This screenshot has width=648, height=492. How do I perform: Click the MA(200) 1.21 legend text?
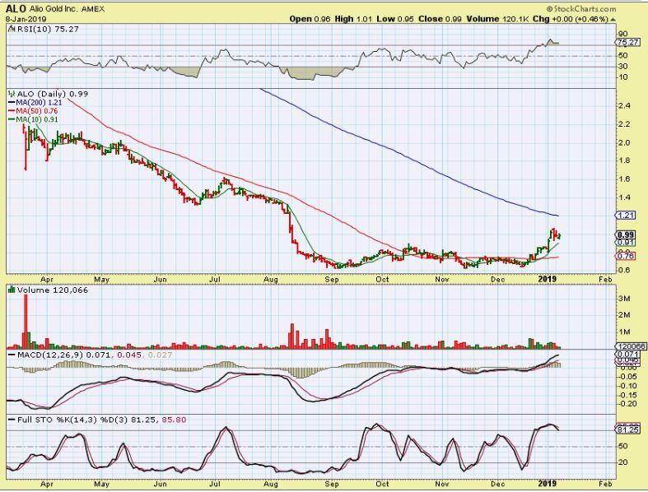[x=39, y=103]
